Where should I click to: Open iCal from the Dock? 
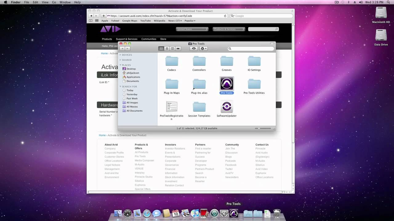tap(176, 213)
